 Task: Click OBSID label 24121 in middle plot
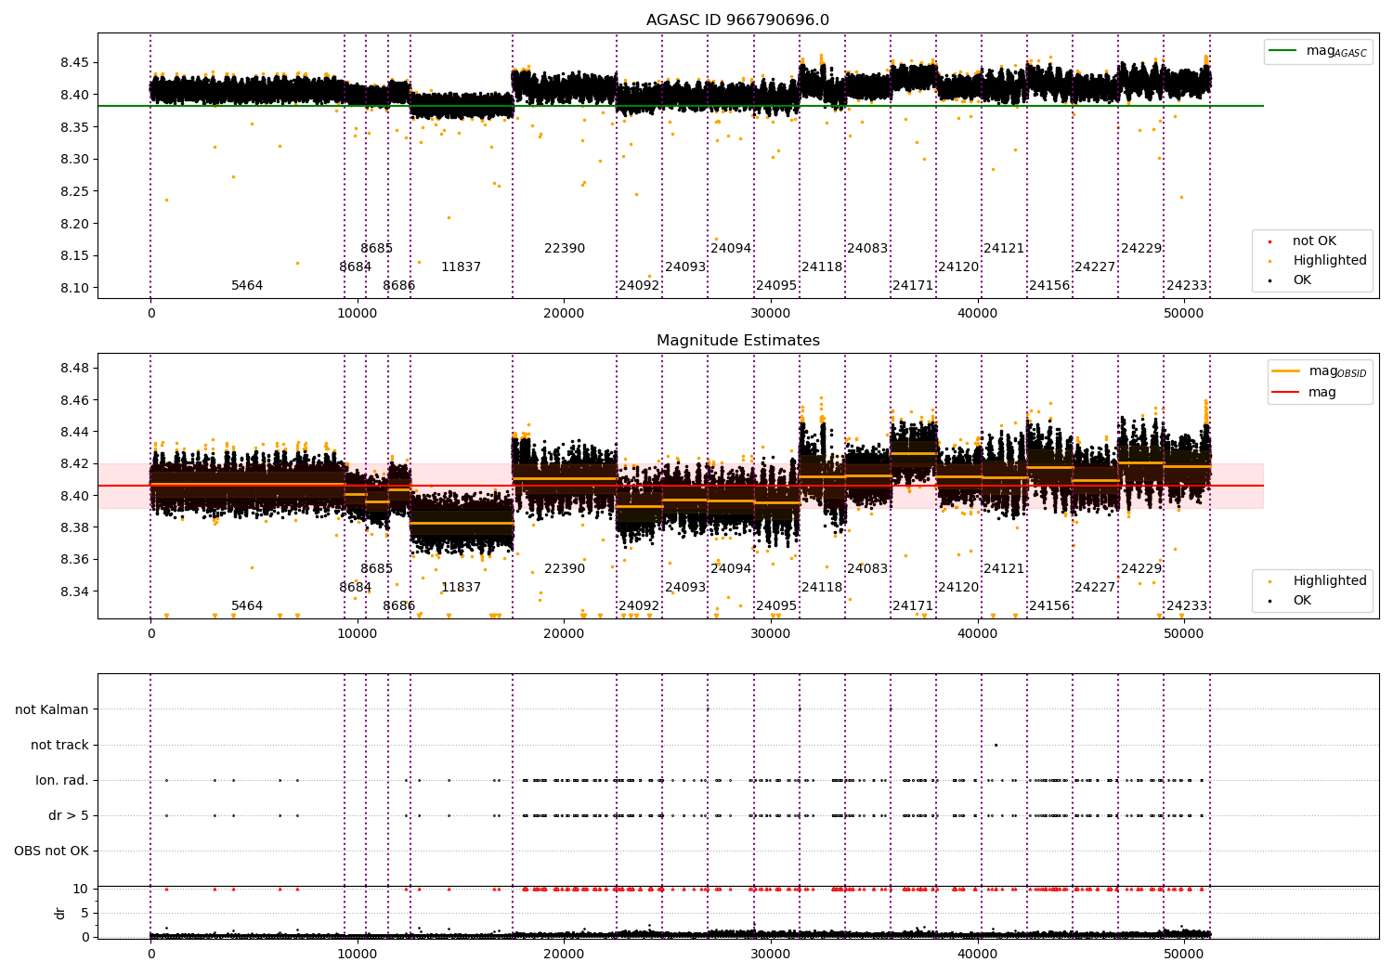(1004, 569)
